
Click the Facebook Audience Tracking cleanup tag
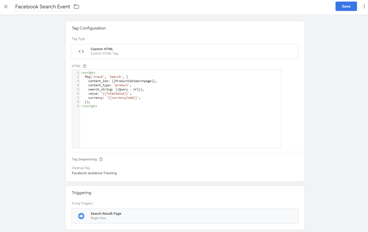click(x=94, y=173)
